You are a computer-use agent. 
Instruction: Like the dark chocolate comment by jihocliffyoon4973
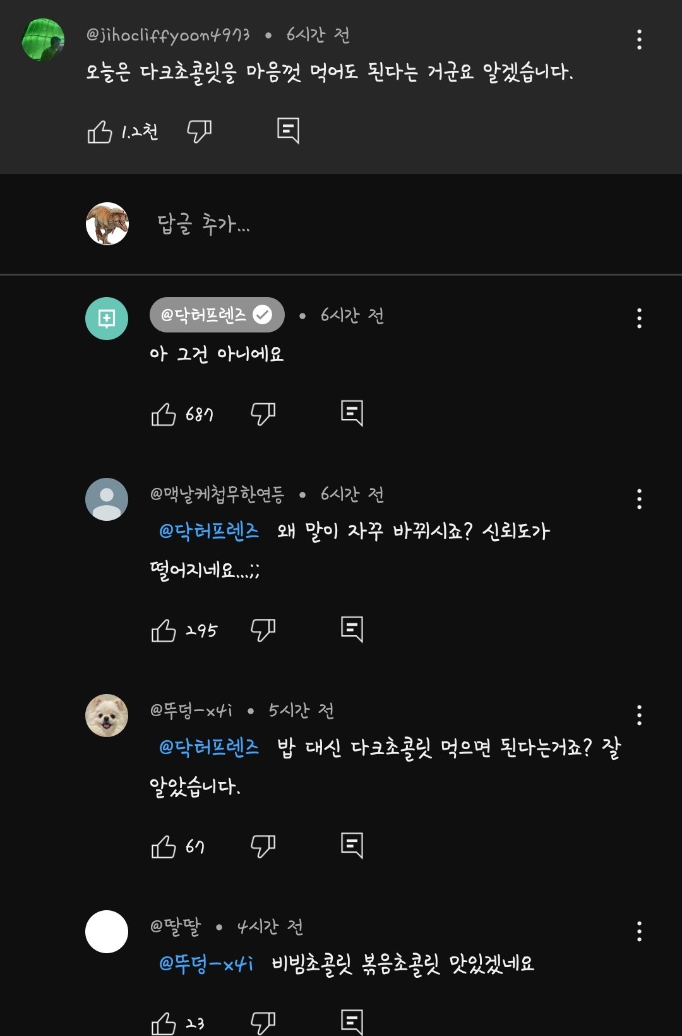click(100, 131)
